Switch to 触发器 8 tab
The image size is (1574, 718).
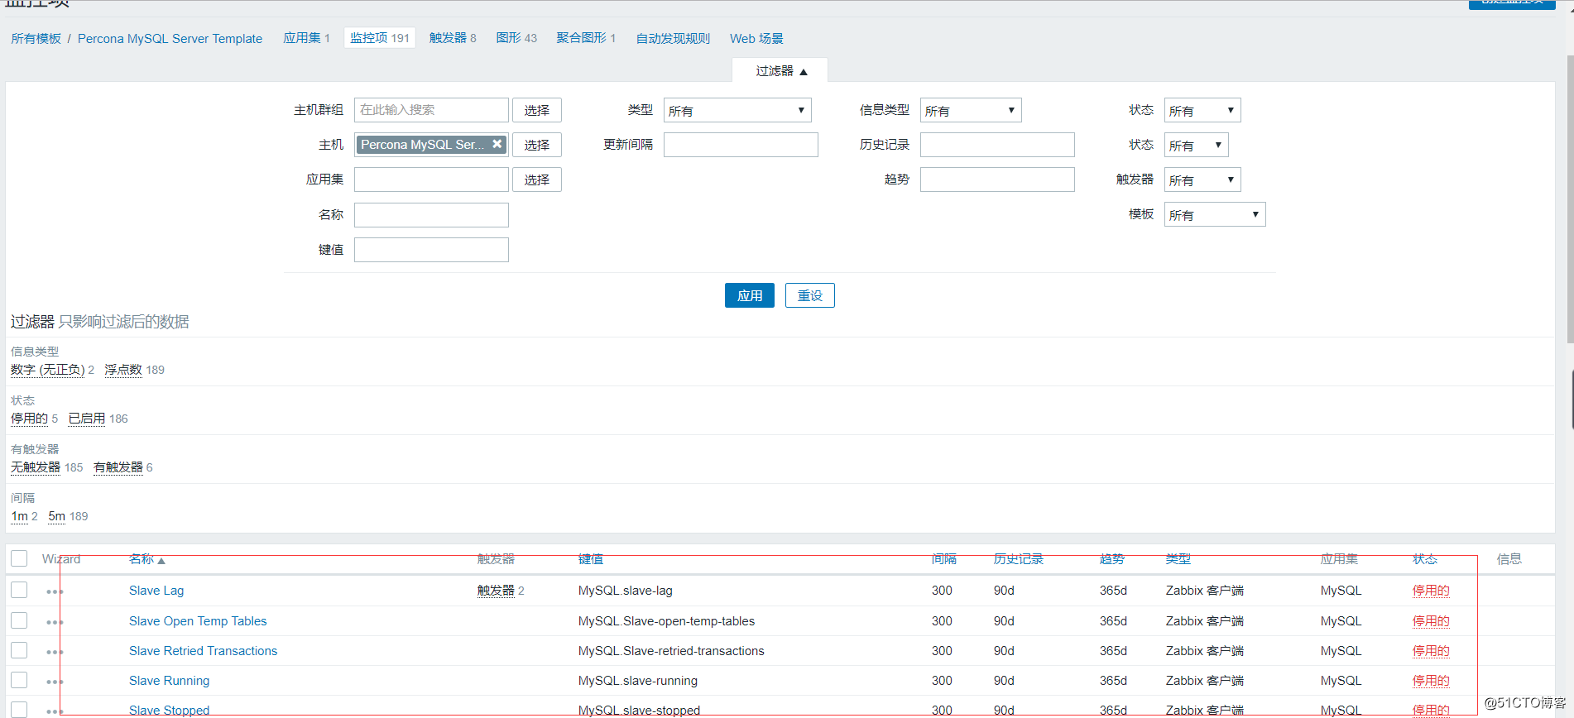(453, 38)
